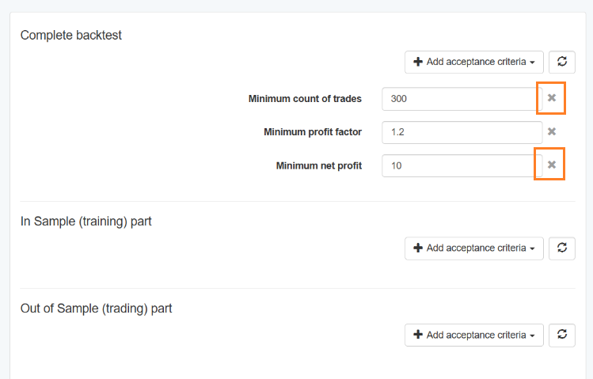
Task: Focus the Minimum count of trades field showing 300
Action: (462, 99)
